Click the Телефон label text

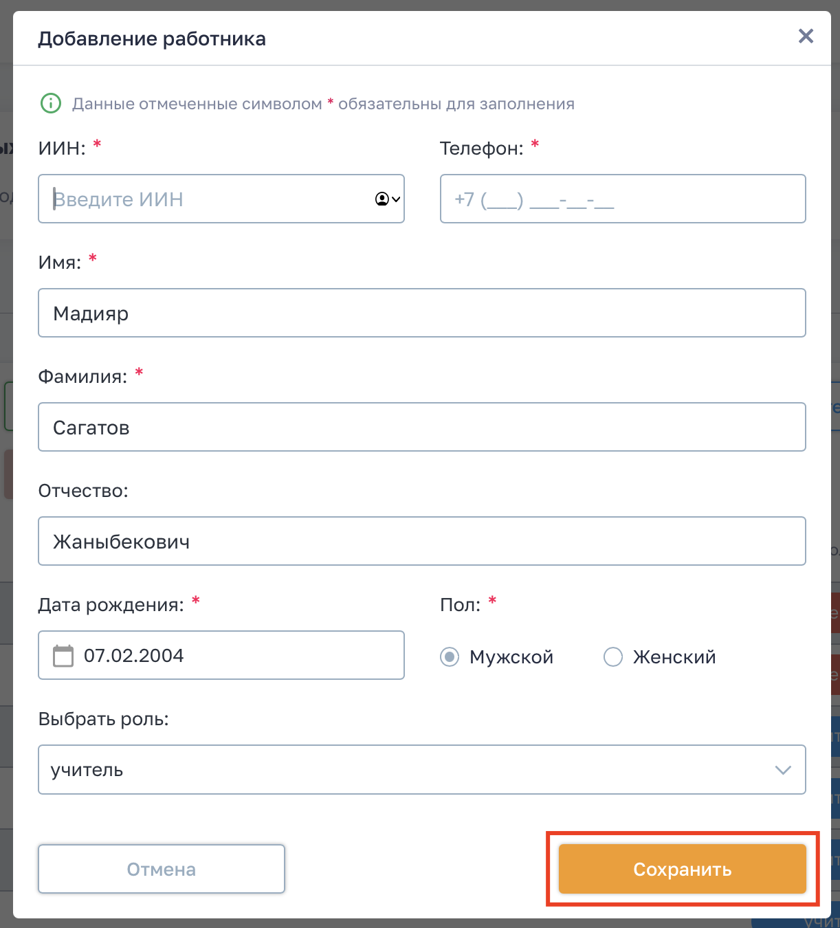481,148
